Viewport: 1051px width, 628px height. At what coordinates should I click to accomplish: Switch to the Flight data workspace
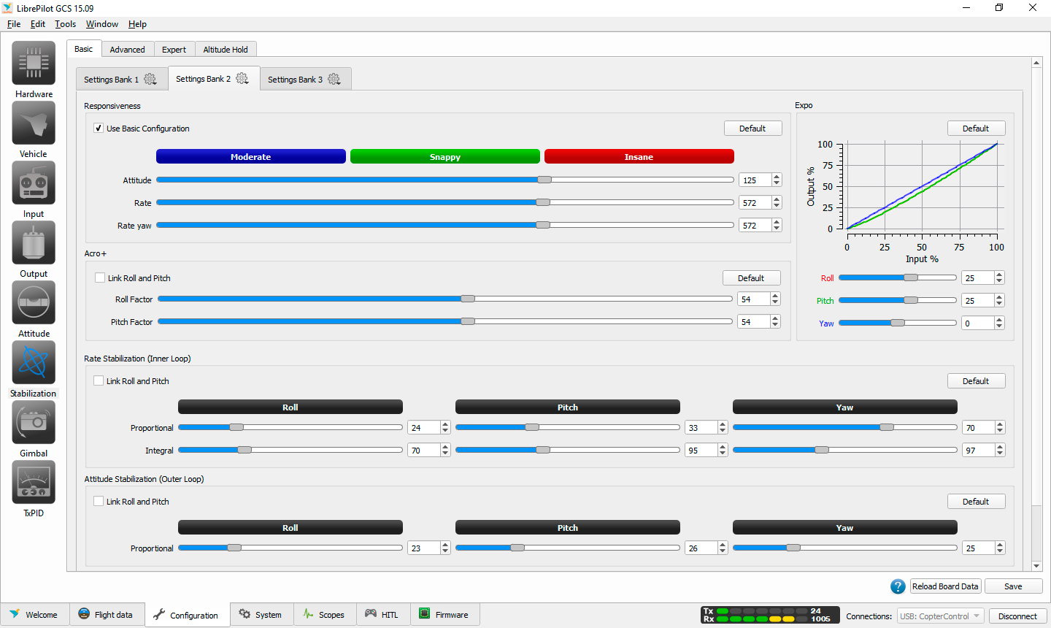[x=107, y=615]
